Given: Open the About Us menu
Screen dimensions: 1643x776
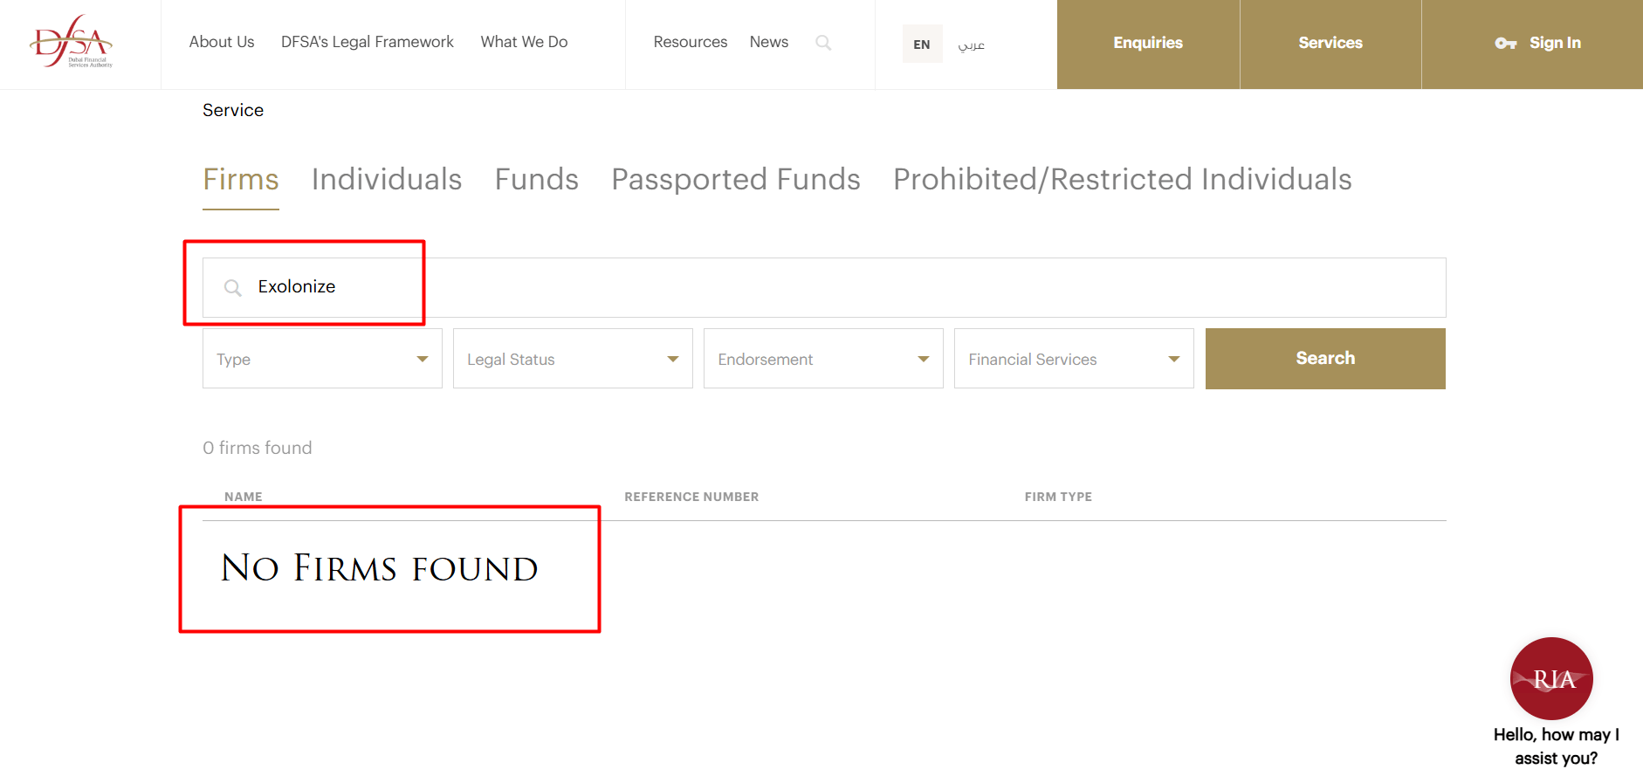Looking at the screenshot, I should (x=222, y=42).
